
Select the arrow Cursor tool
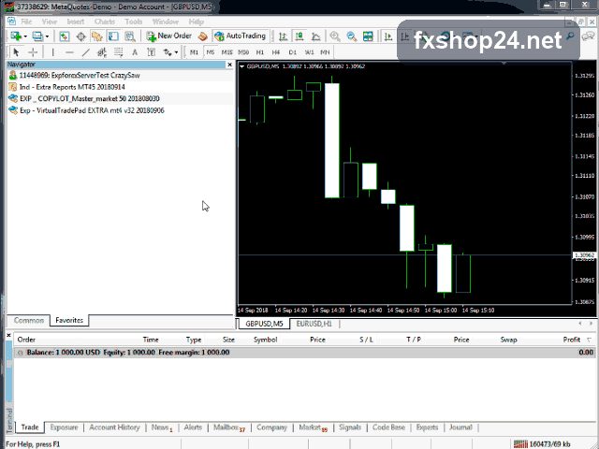click(x=16, y=52)
